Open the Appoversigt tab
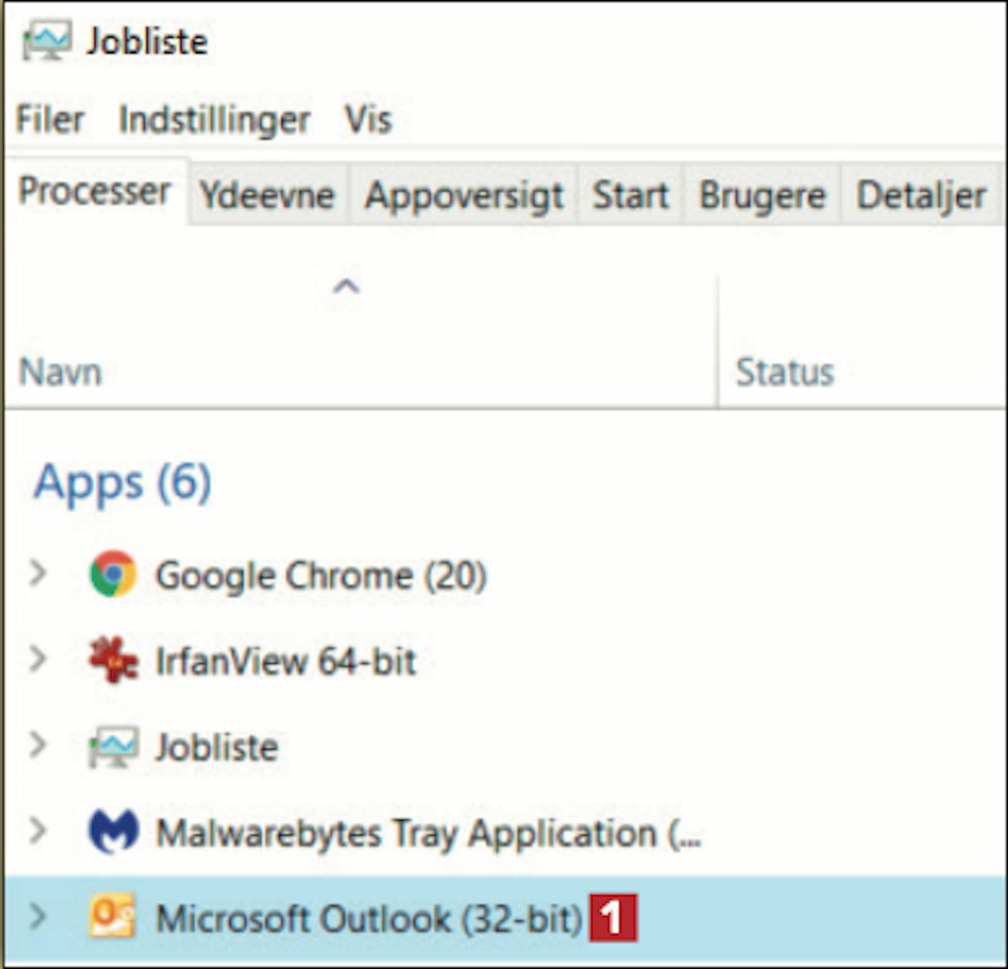This screenshot has height=969, width=1008. coord(463,196)
